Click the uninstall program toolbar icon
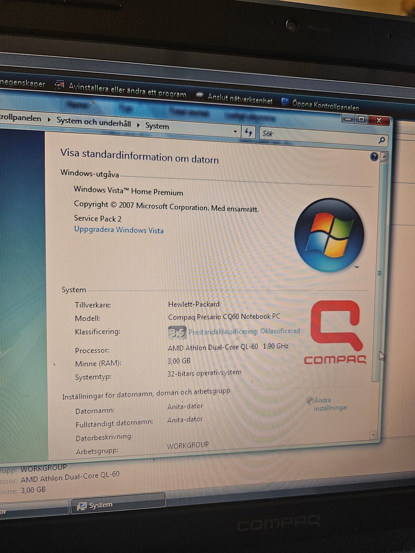The width and height of the screenshot is (415, 553). click(60, 85)
